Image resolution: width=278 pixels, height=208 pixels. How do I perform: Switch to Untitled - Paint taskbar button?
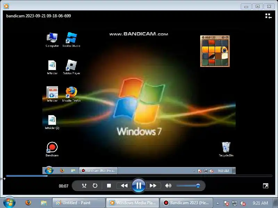click(79, 203)
